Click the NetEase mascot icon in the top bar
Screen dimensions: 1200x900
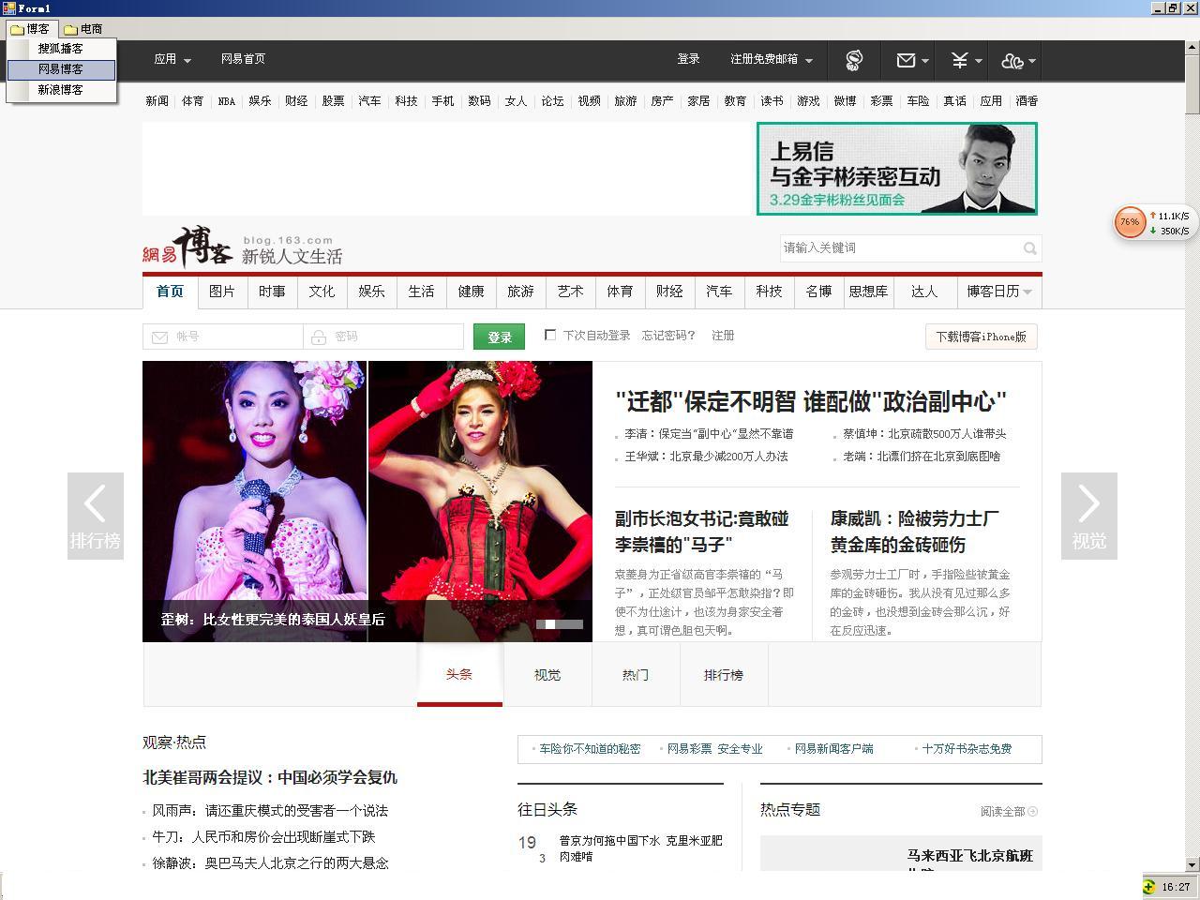(x=853, y=61)
